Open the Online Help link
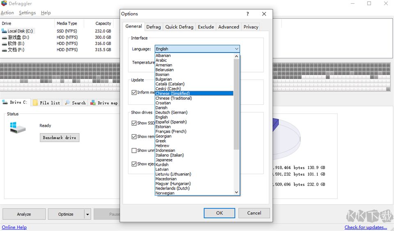 coord(14,227)
